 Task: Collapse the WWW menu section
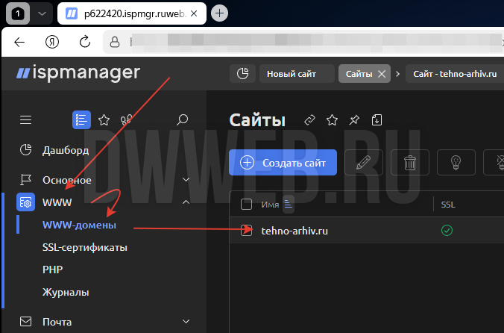(x=186, y=202)
